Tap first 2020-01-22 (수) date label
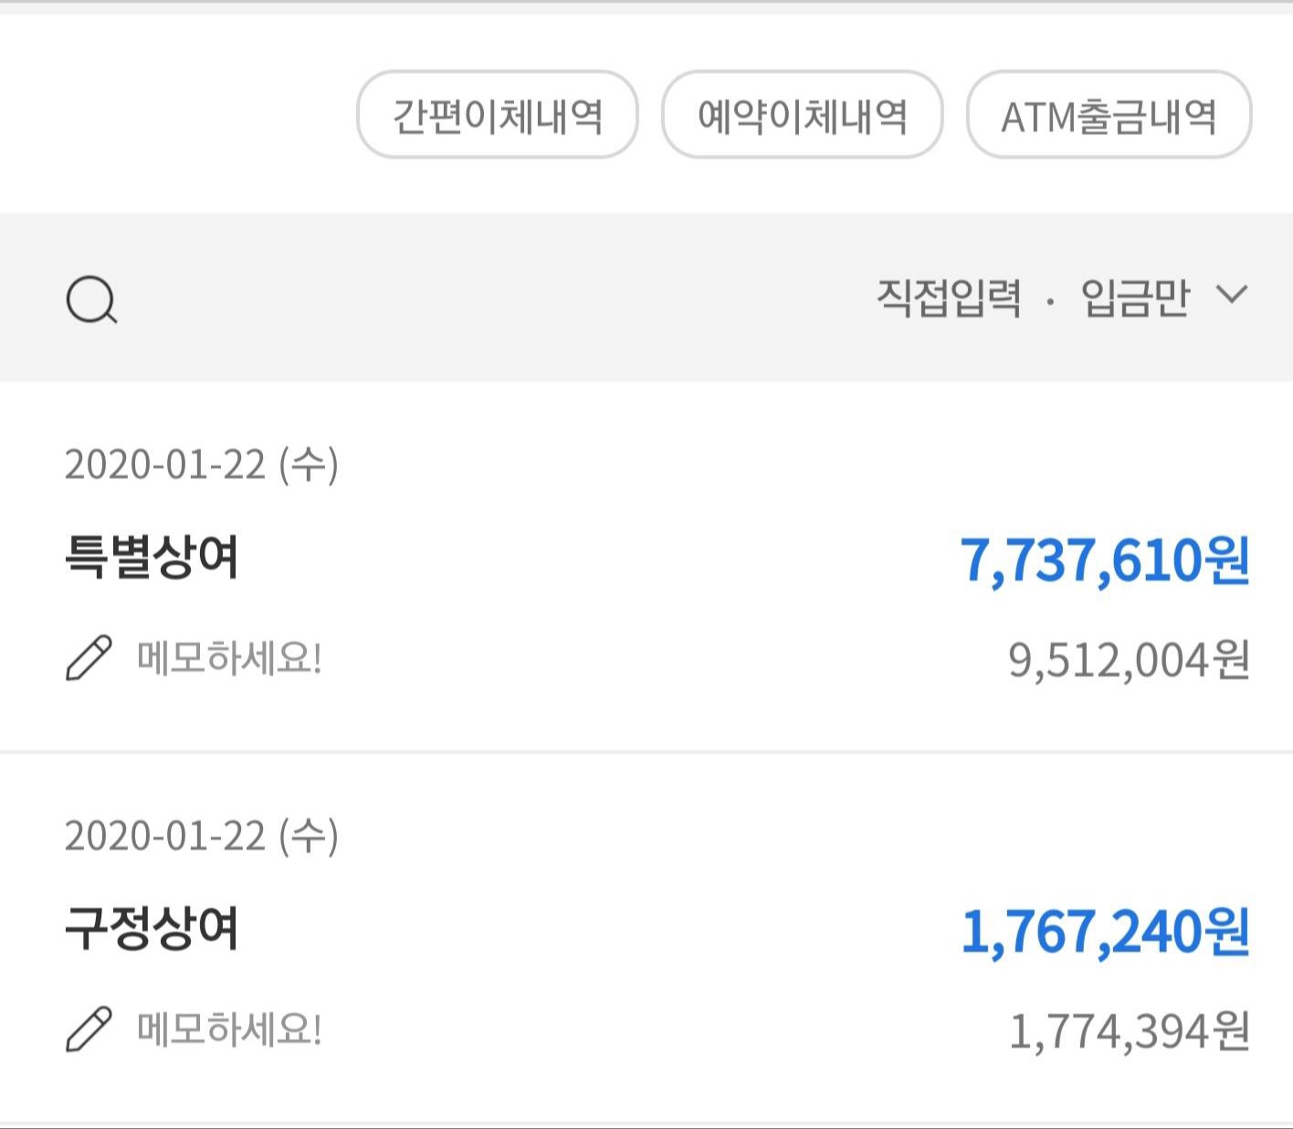This screenshot has width=1293, height=1129. pos(201,465)
